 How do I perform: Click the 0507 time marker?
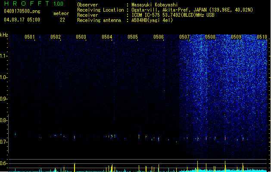point(184,37)
